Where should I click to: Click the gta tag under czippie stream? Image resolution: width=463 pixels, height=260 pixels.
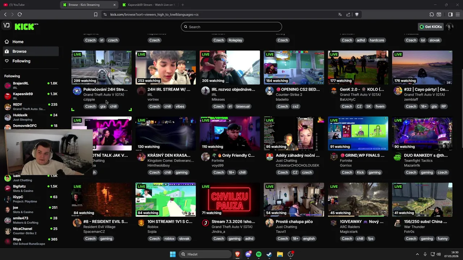[103, 107]
